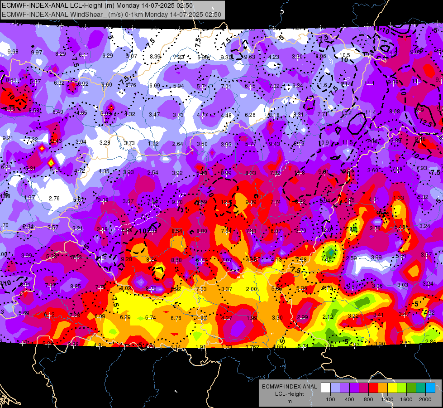Click the shear value '4.65'

click(82, 113)
